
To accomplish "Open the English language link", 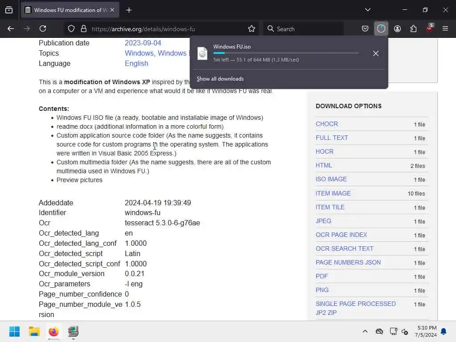I will 136,63.
